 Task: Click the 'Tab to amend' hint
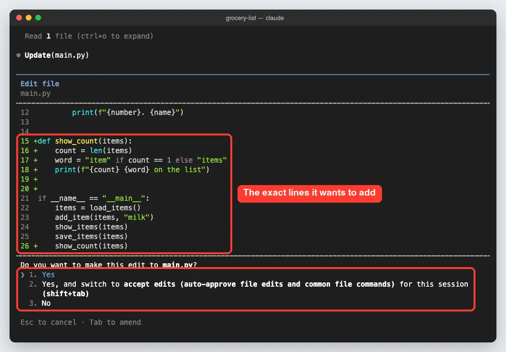[x=115, y=322]
